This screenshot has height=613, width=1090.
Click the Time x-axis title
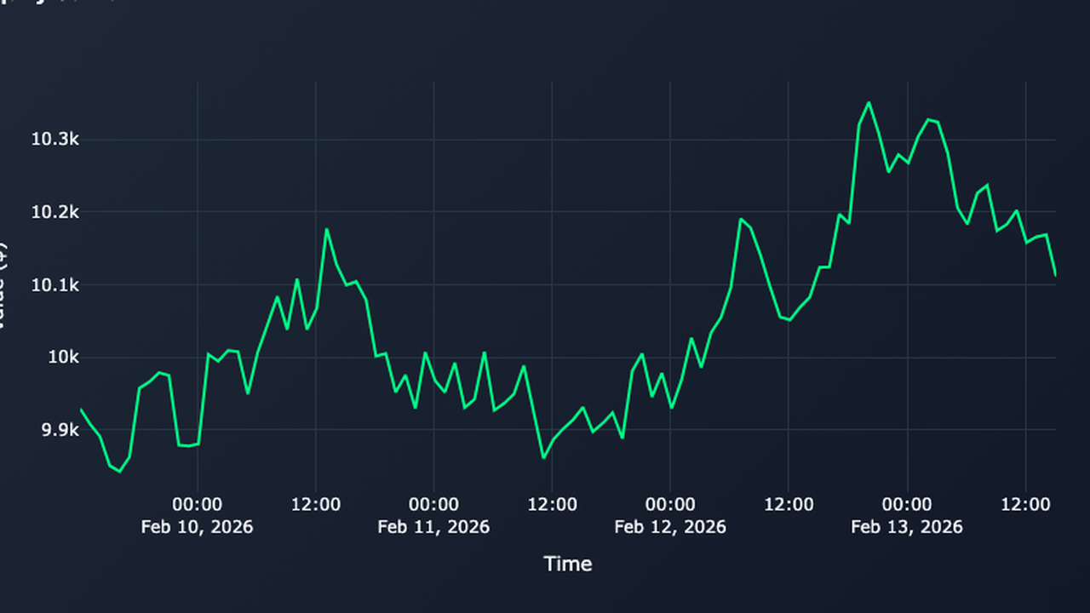pyautogui.click(x=568, y=564)
